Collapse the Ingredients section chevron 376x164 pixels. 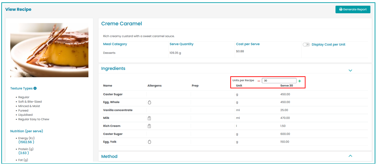point(350,71)
